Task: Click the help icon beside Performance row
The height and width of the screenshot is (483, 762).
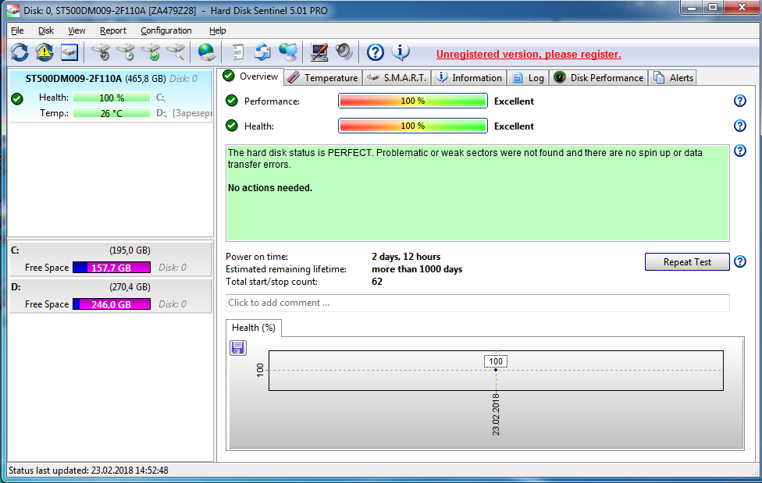Action: (739, 101)
